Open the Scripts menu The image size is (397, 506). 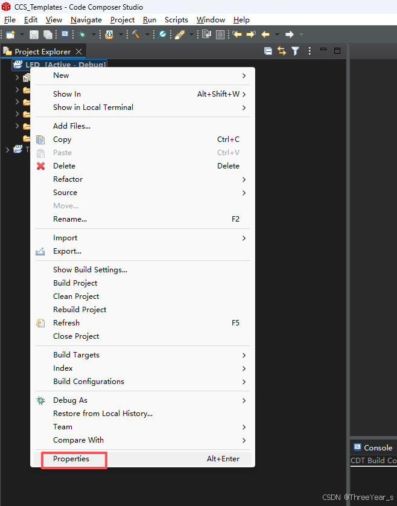pyautogui.click(x=176, y=20)
